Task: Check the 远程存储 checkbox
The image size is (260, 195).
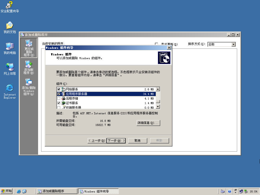Action: [x=59, y=99]
